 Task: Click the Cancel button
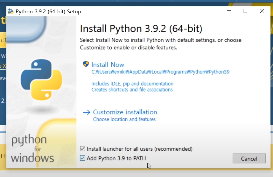(x=249, y=158)
